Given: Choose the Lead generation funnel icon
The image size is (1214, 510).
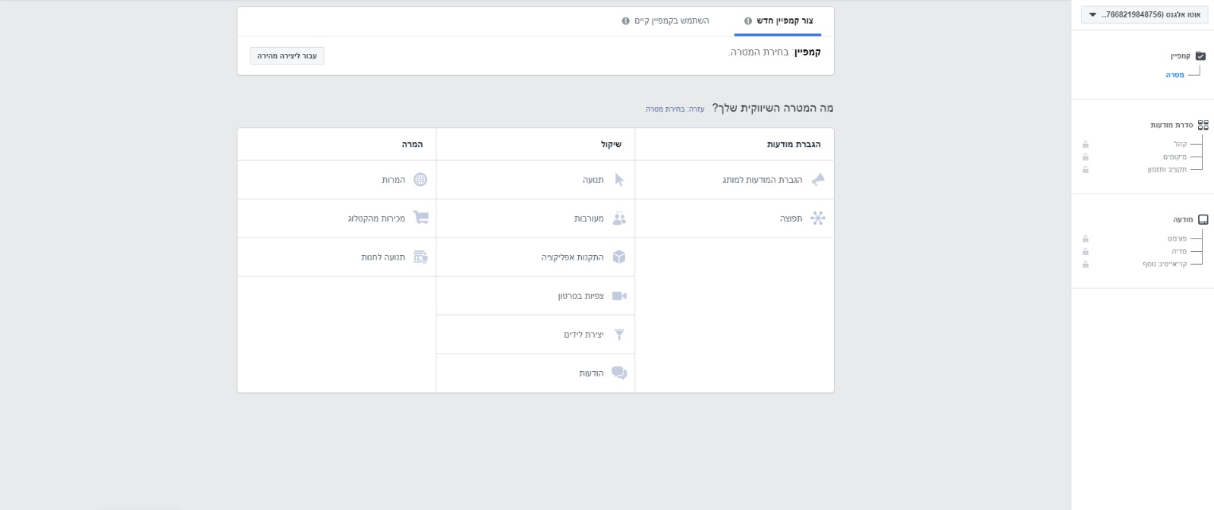Looking at the screenshot, I should pyautogui.click(x=619, y=335).
